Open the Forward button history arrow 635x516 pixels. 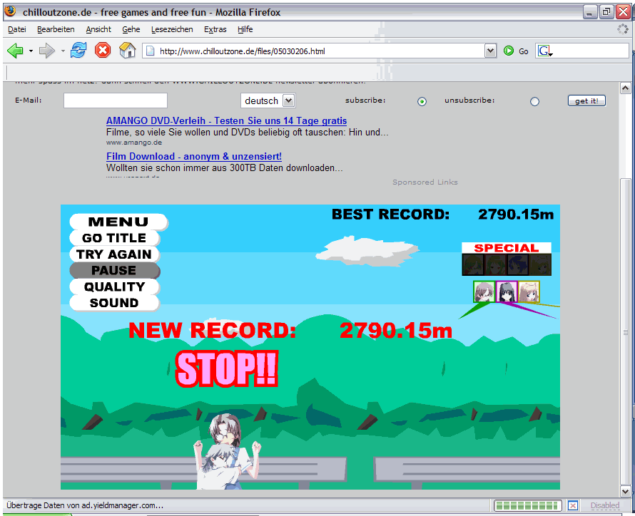pyautogui.click(x=63, y=51)
